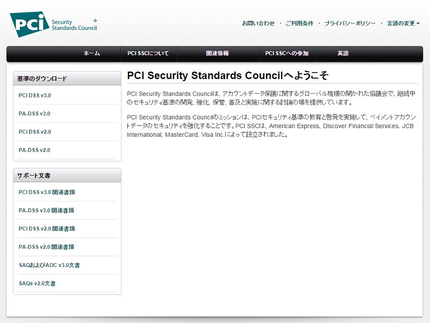Go to the ホーム navigation tab
430x323 pixels.
[x=91, y=53]
